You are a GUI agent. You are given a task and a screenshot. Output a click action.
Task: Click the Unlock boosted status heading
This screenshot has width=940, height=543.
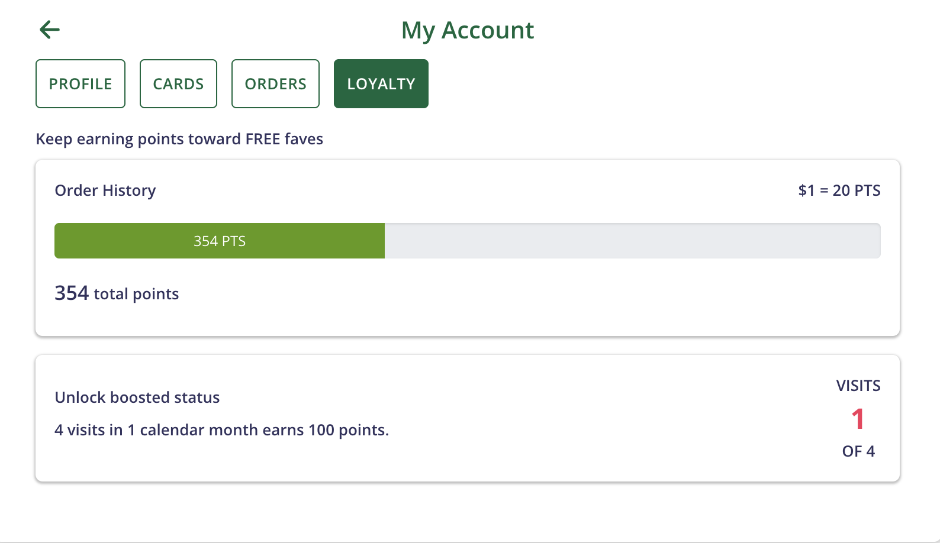(x=137, y=397)
